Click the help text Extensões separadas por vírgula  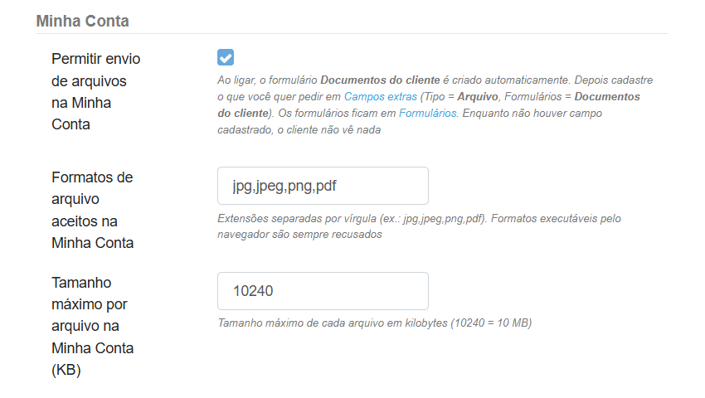419,226
